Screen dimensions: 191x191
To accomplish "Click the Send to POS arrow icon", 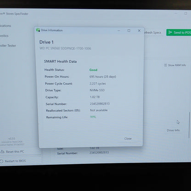I will [170, 32].
